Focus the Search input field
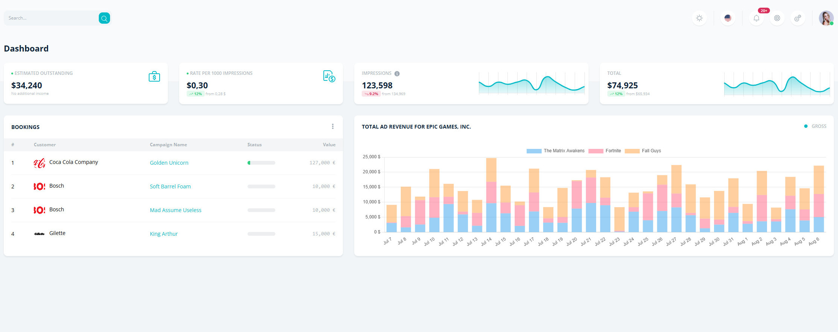Image resolution: width=838 pixels, height=332 pixels. pos(51,18)
